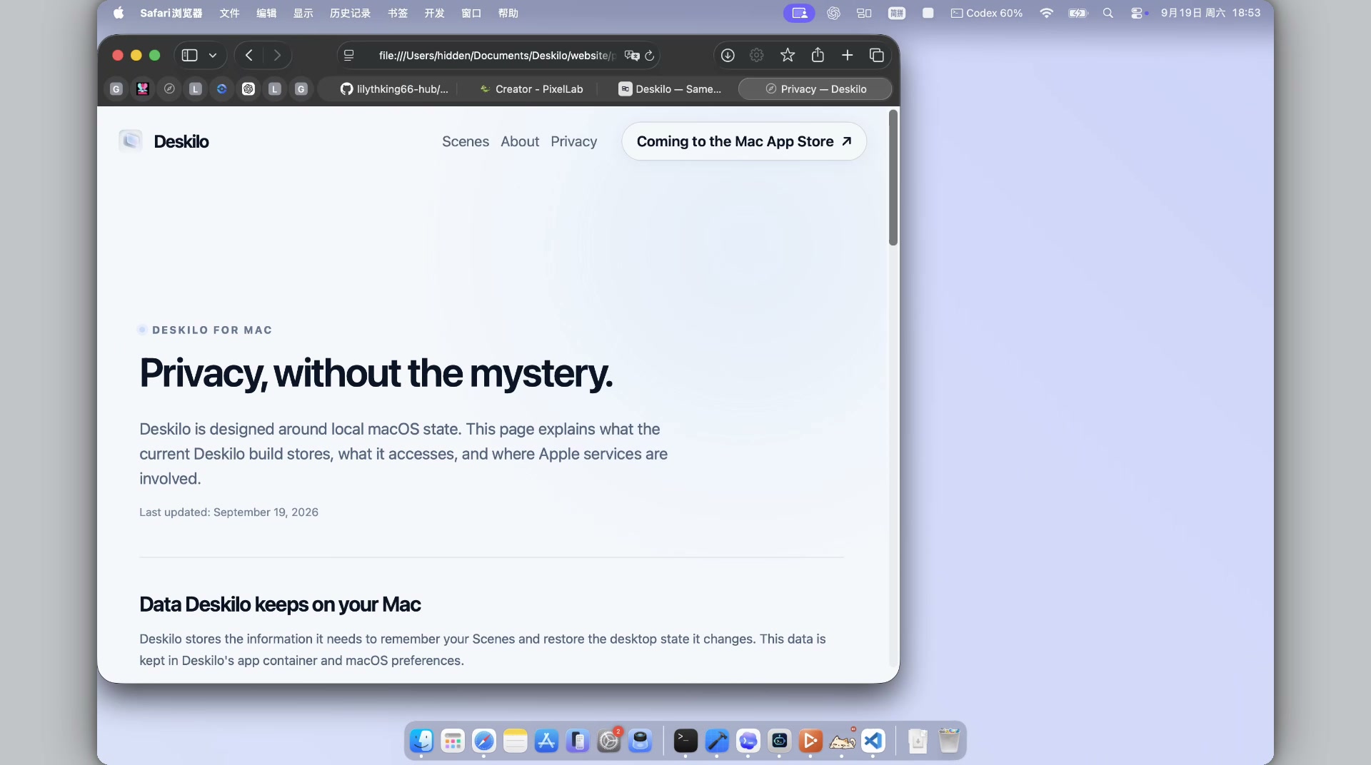Screen dimensions: 1371x765
Task: Click the DESKILO FOR MAC label
Action: click(x=212, y=330)
